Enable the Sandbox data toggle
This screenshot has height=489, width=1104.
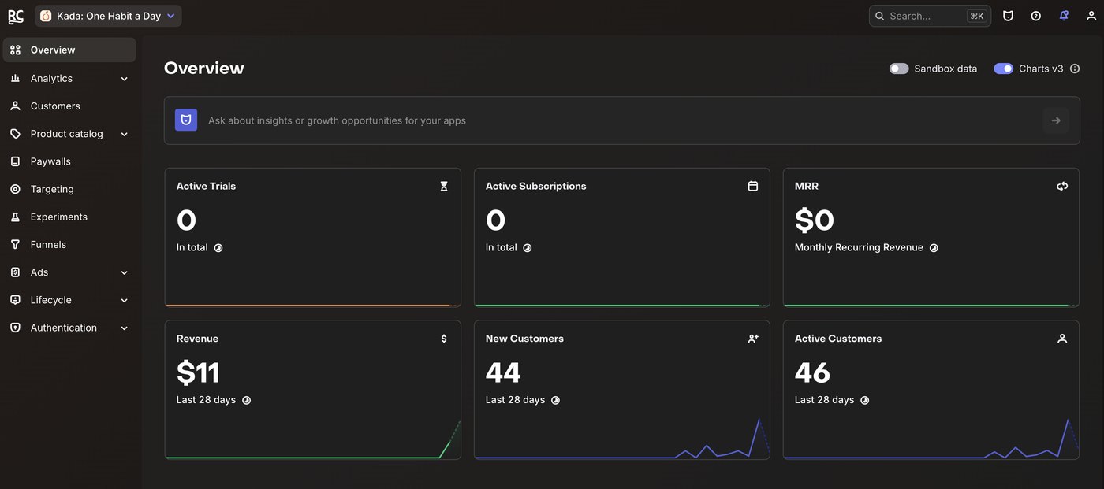(899, 69)
